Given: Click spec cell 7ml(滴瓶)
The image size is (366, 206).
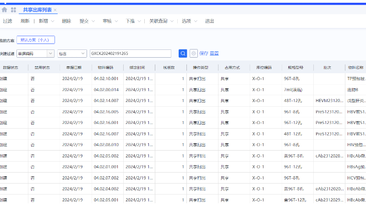Looking at the screenshot, I should (x=298, y=90).
